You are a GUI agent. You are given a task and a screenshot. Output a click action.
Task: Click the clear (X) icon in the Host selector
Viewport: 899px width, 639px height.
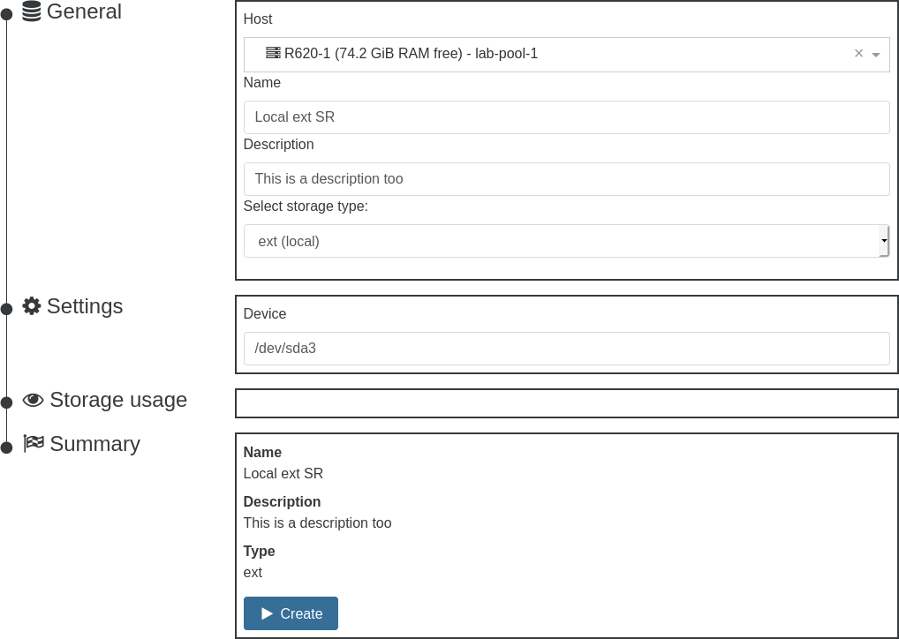[858, 54]
